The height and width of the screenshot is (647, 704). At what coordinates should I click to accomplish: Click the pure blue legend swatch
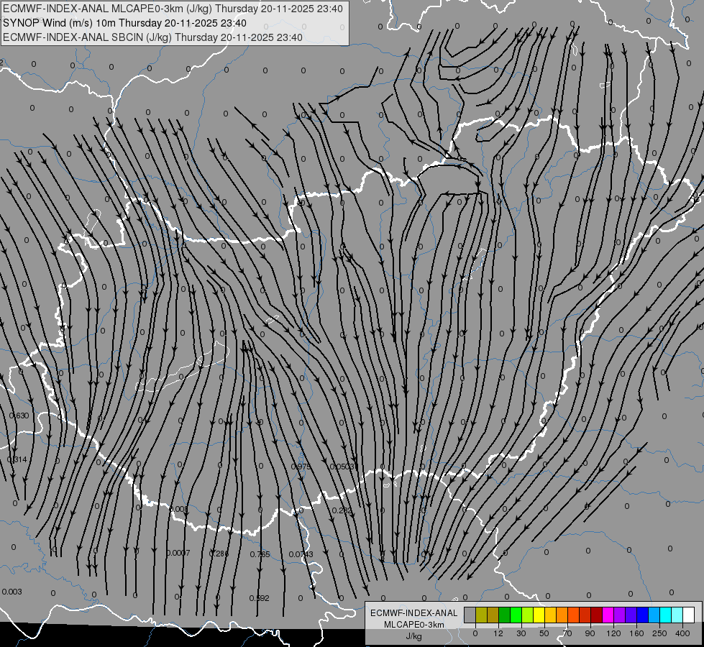pos(642,615)
